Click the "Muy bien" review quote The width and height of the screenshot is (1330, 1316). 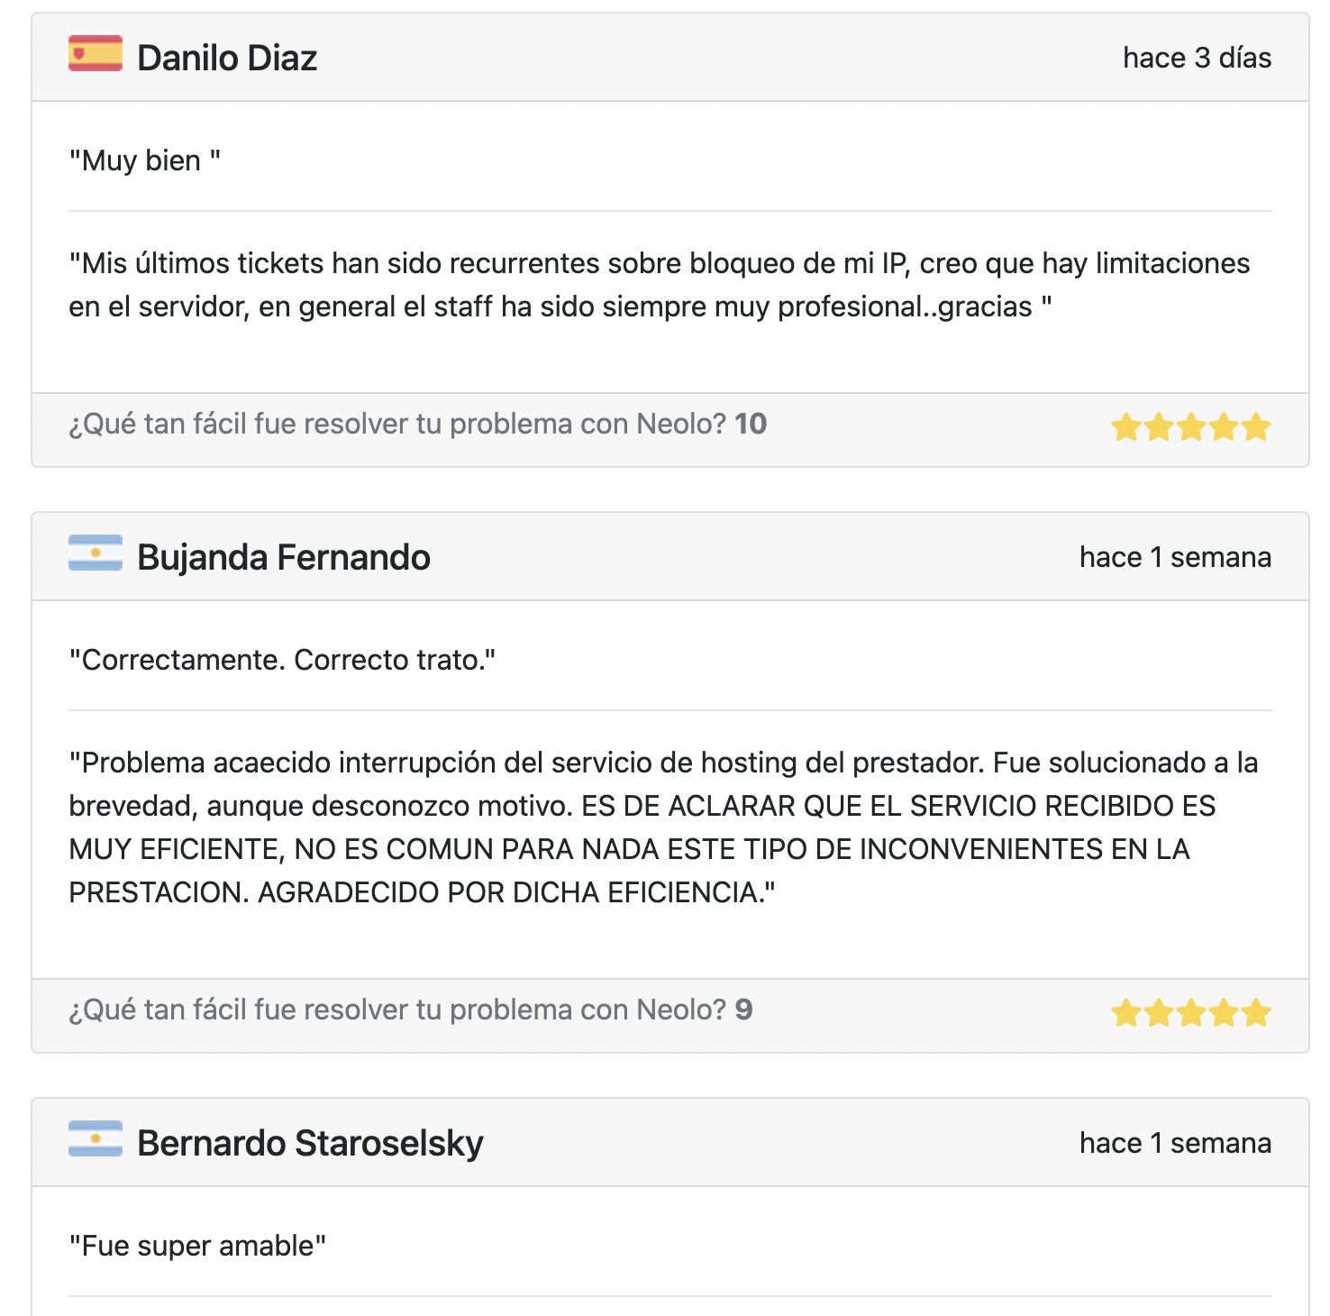coord(145,160)
